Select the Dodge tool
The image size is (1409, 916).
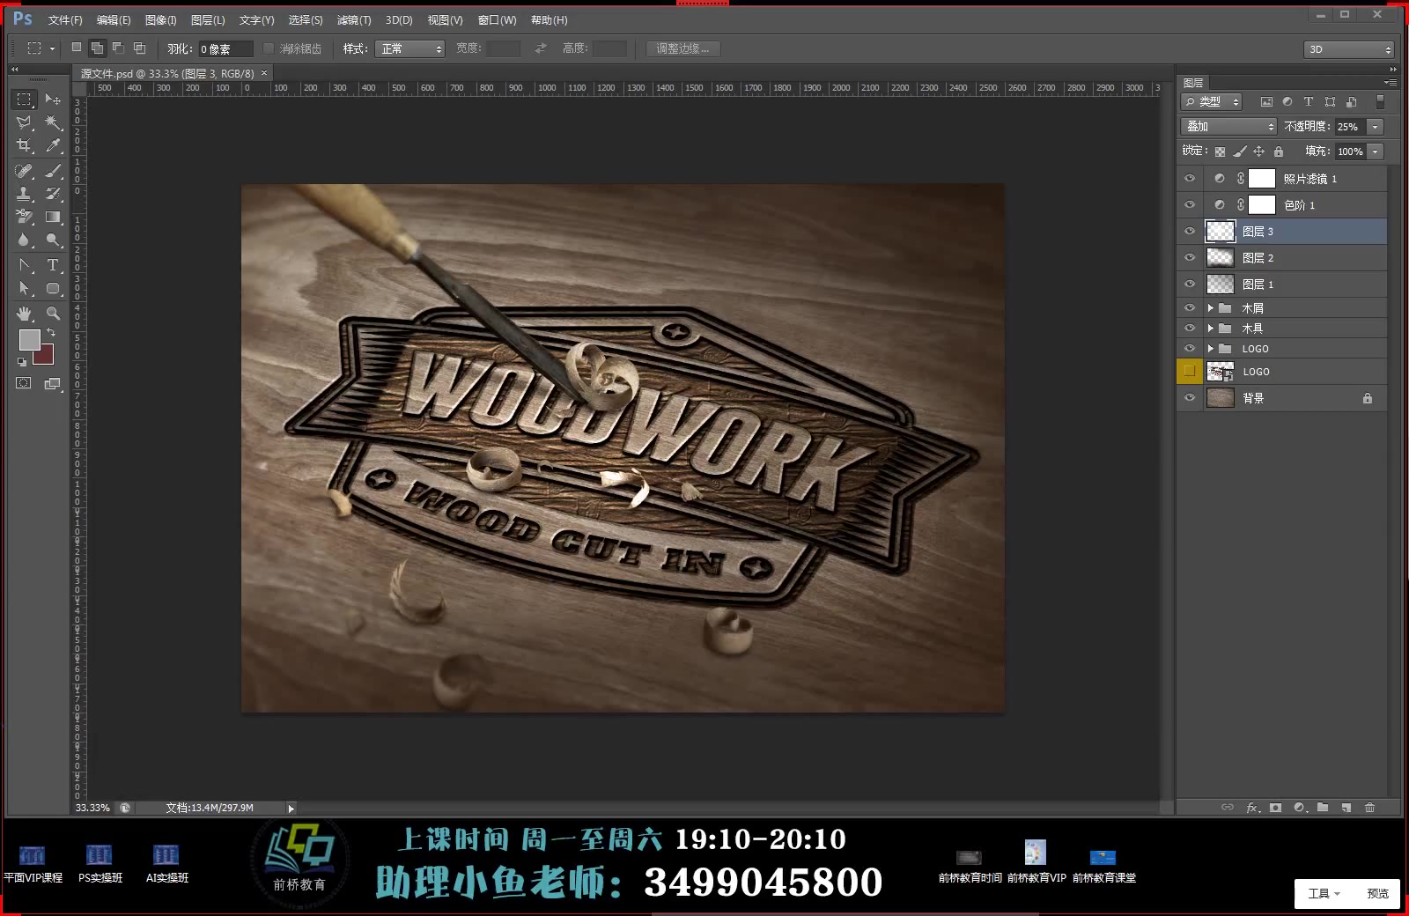pyautogui.click(x=53, y=240)
